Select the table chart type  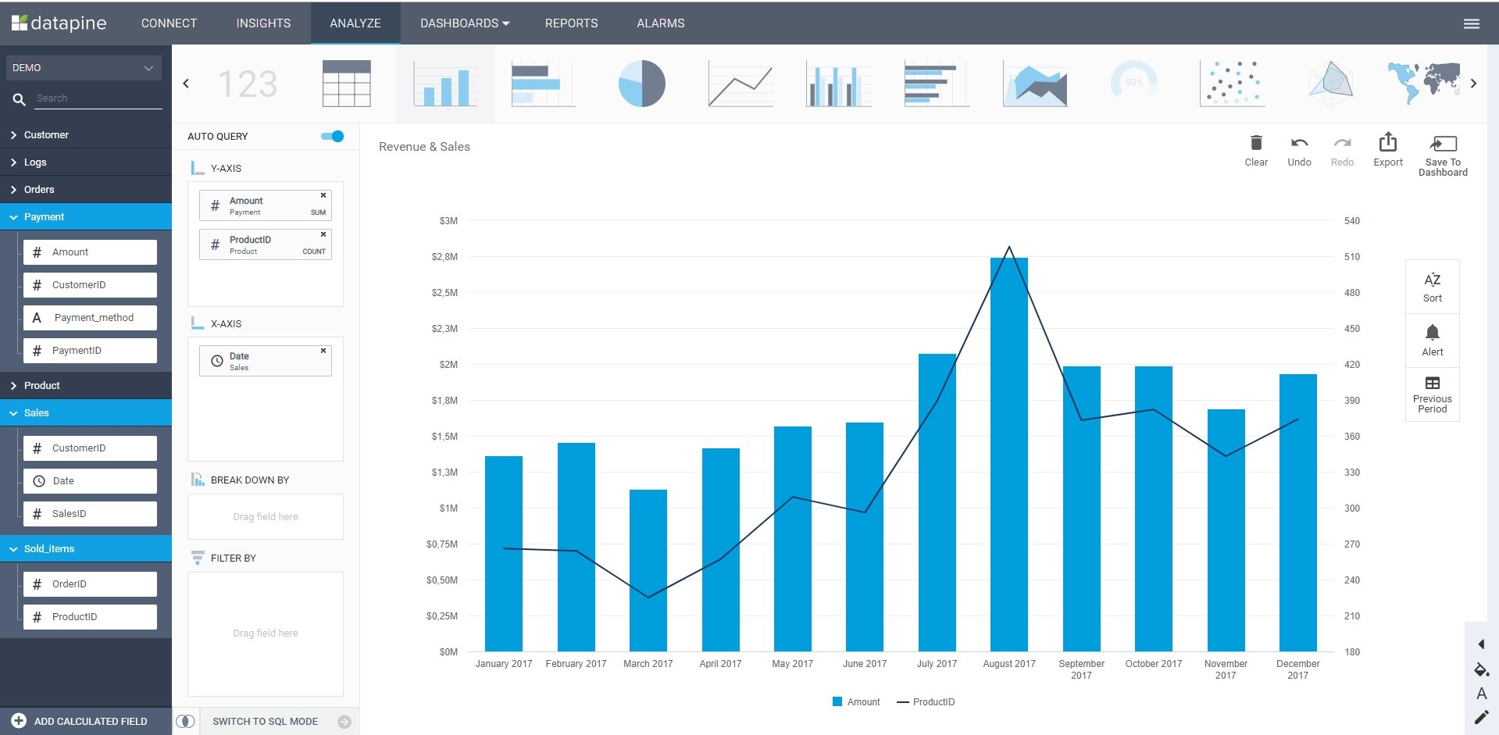(347, 84)
